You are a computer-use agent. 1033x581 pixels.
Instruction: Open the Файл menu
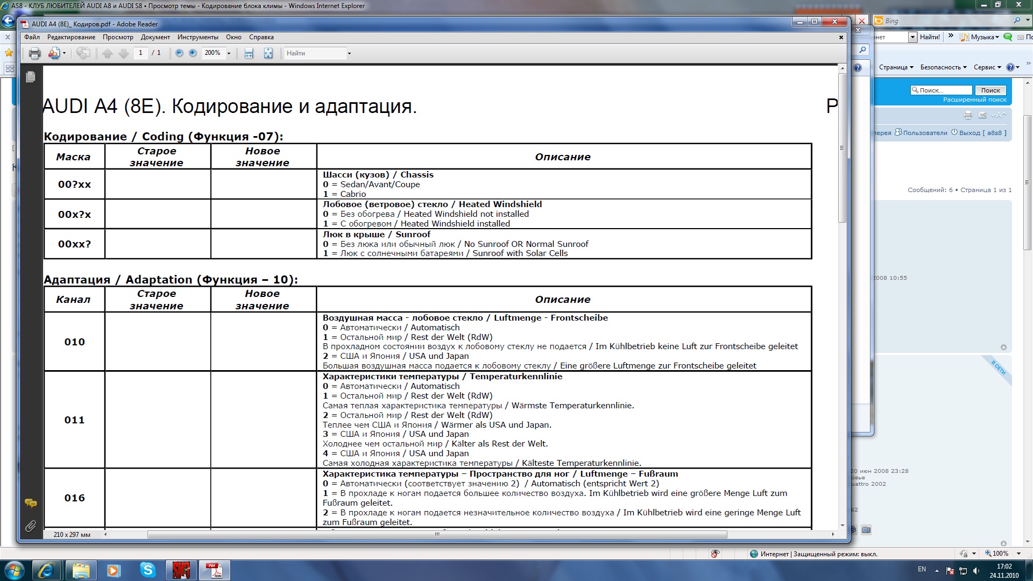tap(32, 37)
